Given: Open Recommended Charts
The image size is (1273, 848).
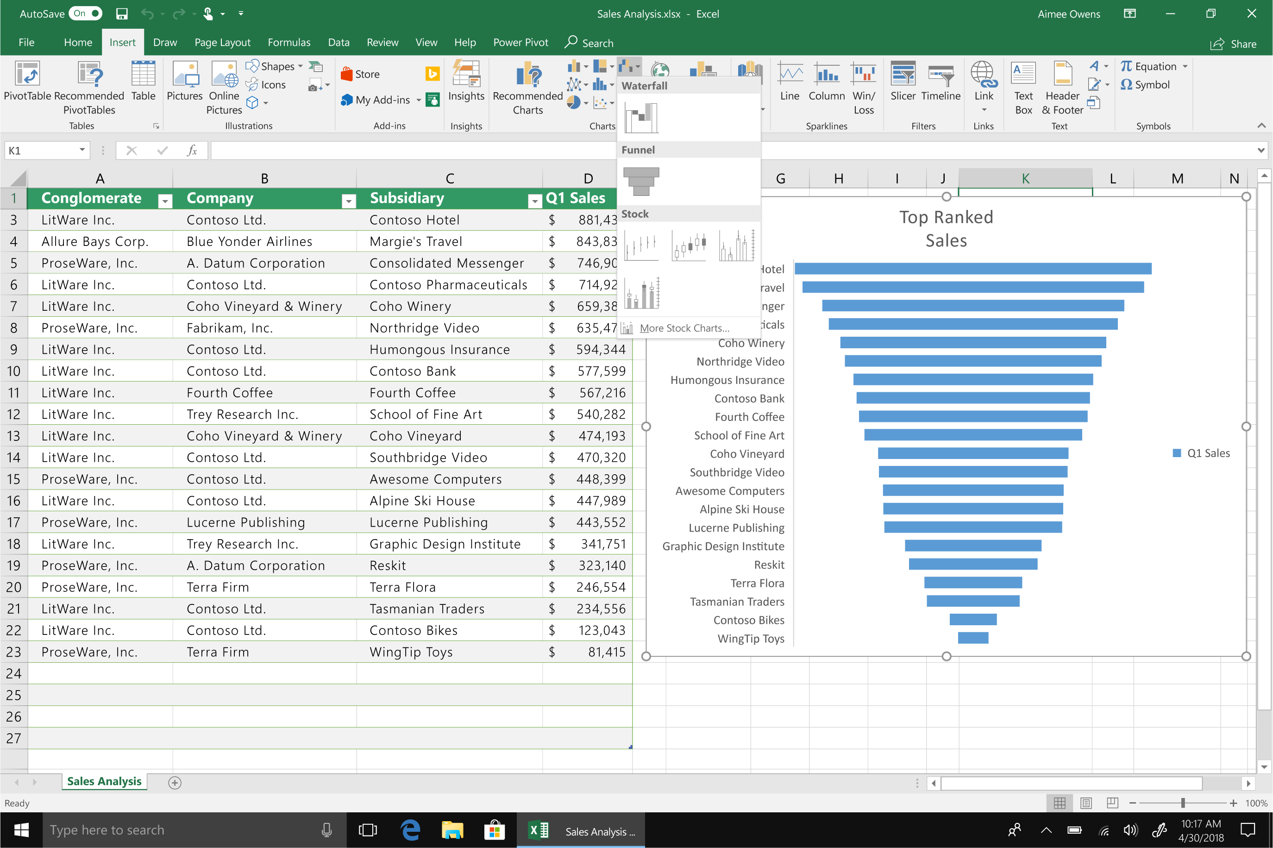Looking at the screenshot, I should [528, 88].
